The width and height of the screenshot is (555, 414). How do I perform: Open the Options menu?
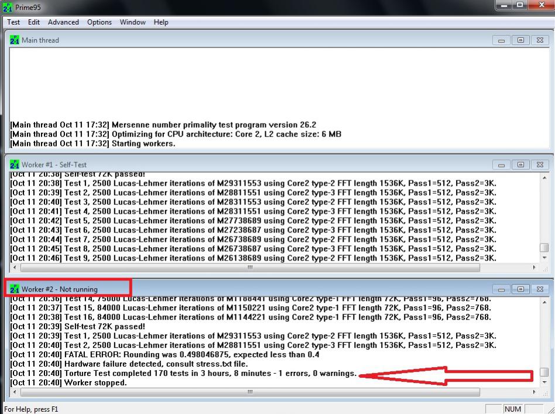100,22
